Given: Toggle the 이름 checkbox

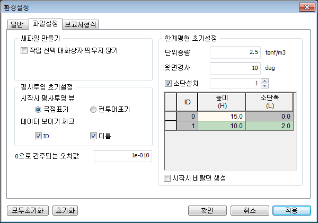Looking at the screenshot, I should tap(93, 136).
